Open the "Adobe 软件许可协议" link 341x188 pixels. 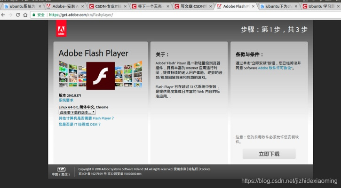pos(275,68)
